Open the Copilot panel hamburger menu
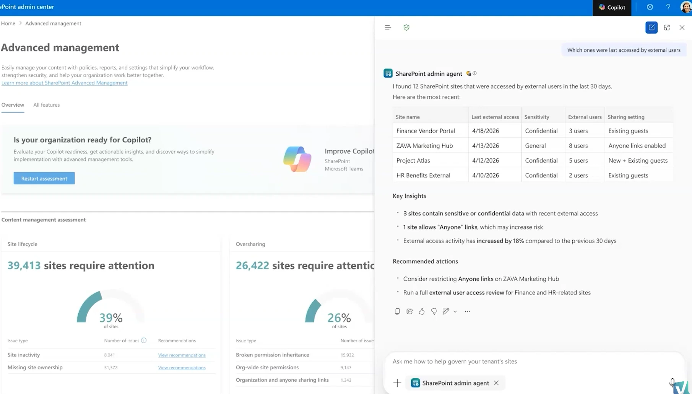 [x=388, y=28]
